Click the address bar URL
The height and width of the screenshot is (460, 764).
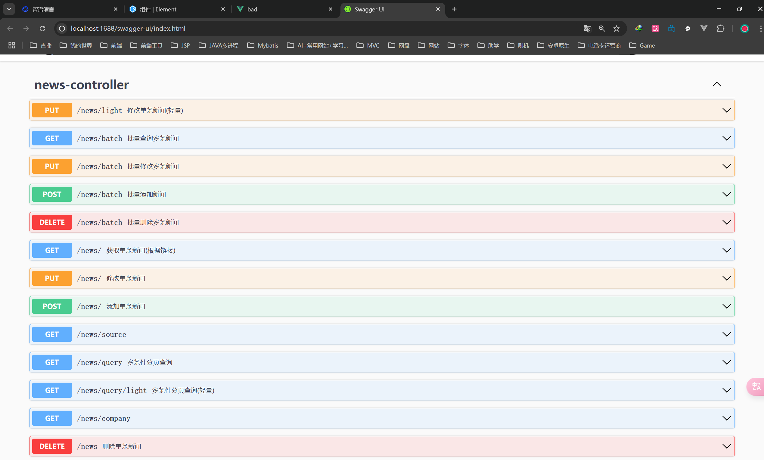click(128, 29)
